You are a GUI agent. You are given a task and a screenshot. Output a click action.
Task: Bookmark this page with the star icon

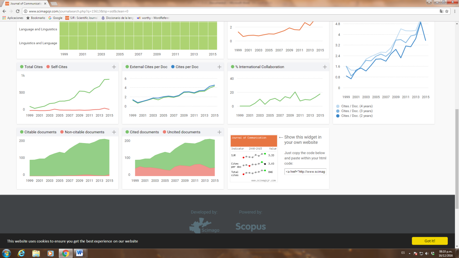tap(447, 11)
